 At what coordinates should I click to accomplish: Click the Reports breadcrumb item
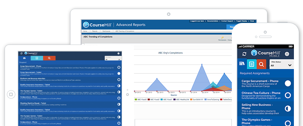click(x=95, y=31)
